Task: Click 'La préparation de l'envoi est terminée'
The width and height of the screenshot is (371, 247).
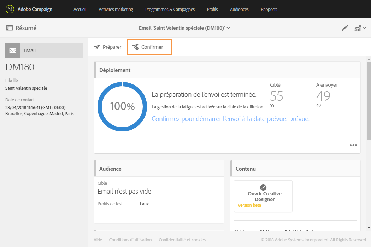Action: (x=204, y=95)
